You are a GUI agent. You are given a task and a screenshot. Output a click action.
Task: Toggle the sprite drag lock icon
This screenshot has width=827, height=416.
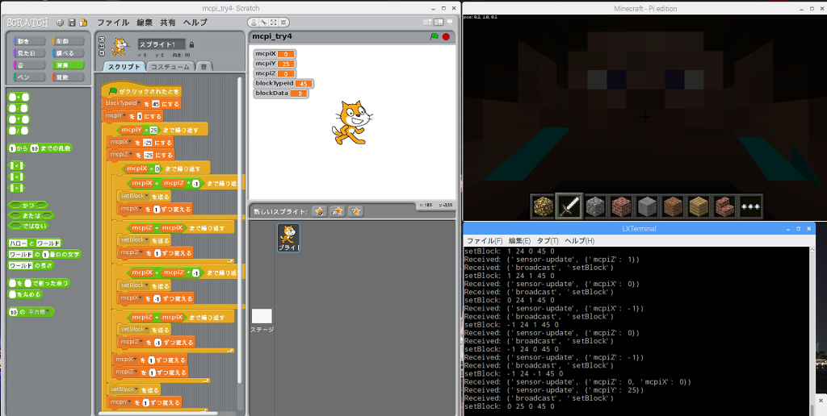click(x=191, y=44)
